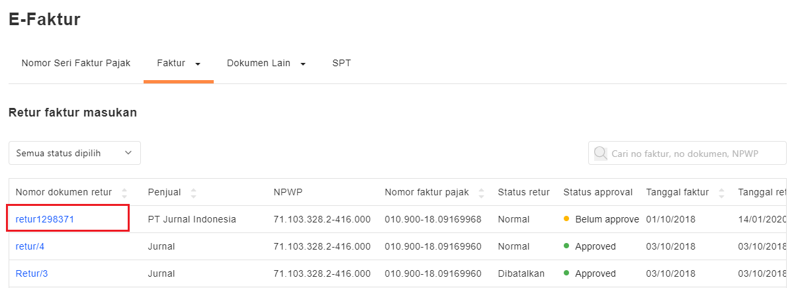Click the Status approval column header
This screenshot has height=288, width=796.
click(x=598, y=193)
